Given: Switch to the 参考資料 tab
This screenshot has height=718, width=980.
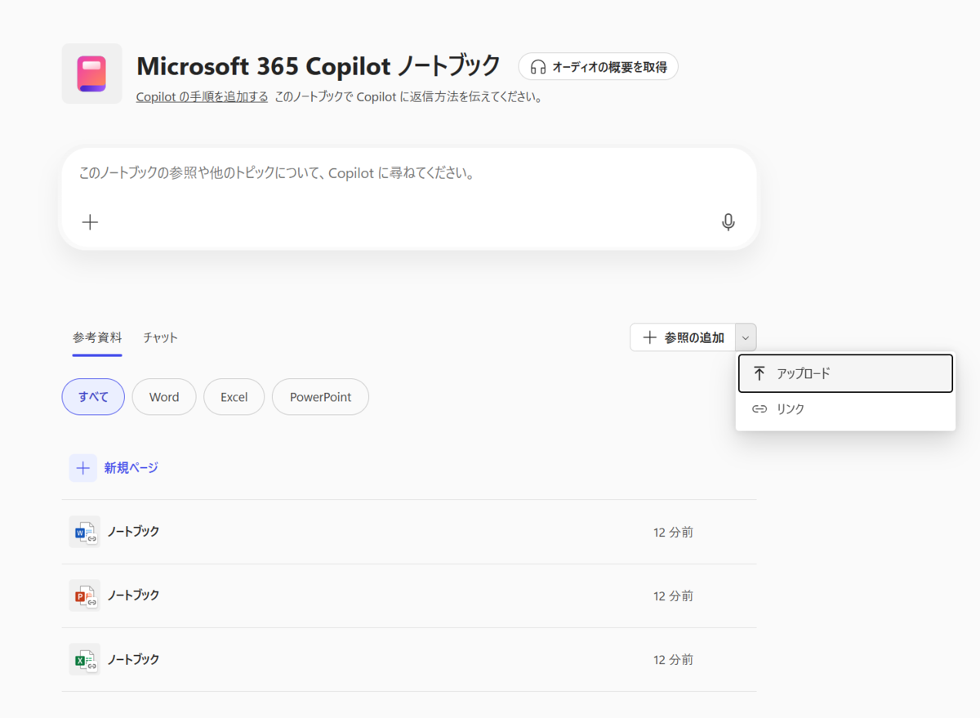Looking at the screenshot, I should (x=97, y=337).
